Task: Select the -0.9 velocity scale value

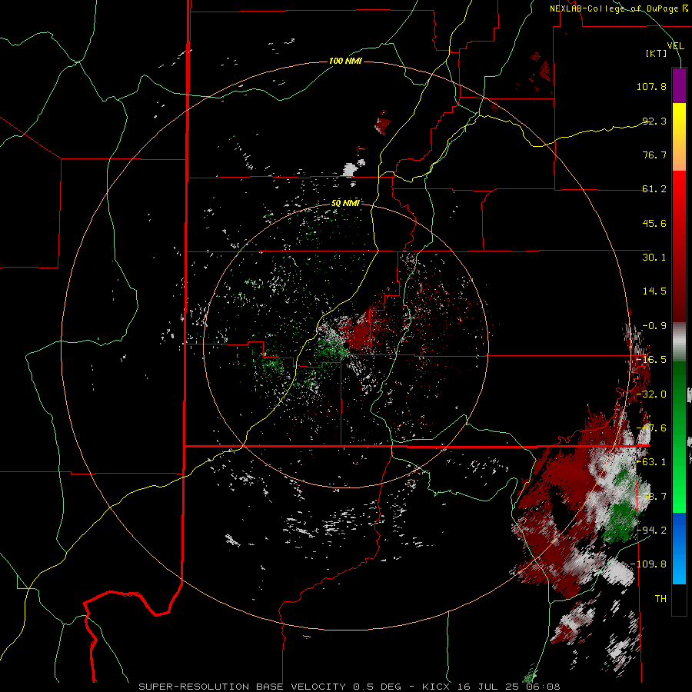Action: [654, 326]
